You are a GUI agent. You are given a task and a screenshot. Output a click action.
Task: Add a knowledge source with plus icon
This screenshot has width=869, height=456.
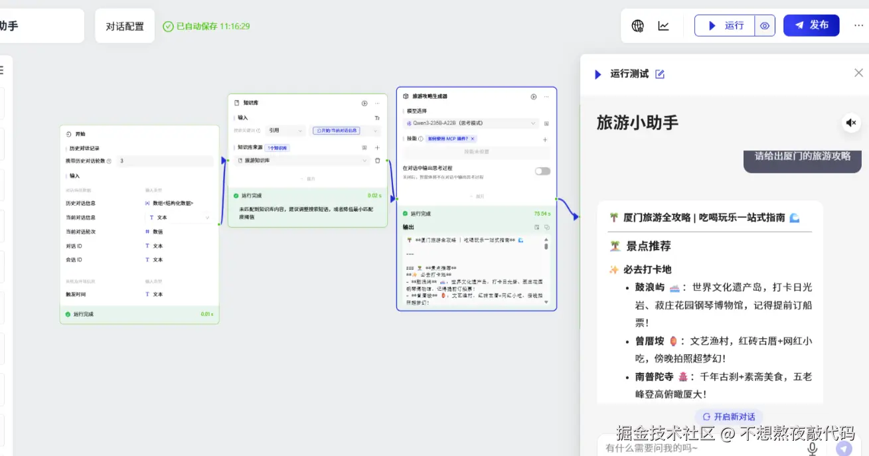tap(377, 147)
